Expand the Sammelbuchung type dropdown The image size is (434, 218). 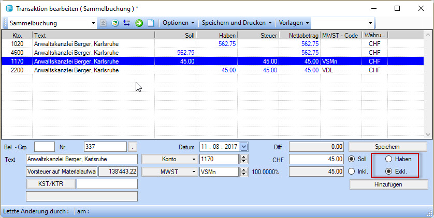coord(93,23)
